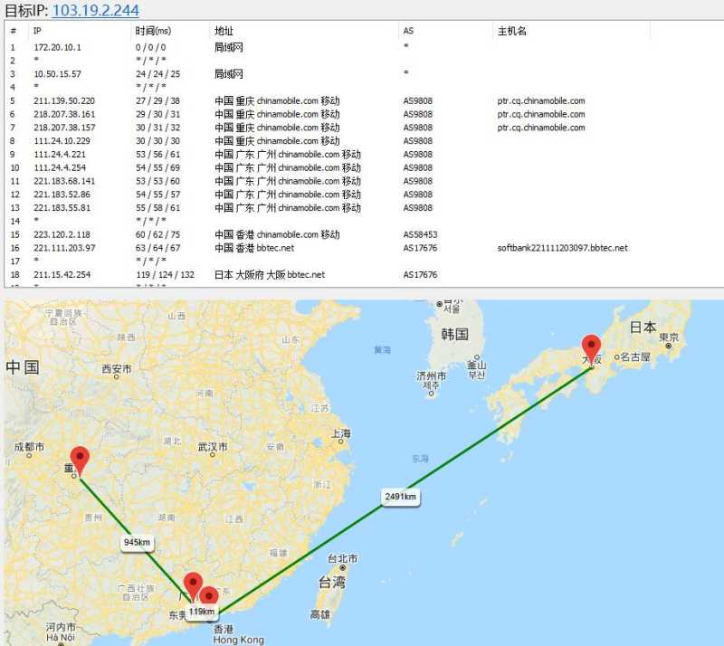This screenshot has height=646, width=724.
Task: Click hostname softbank221111203097.bbtec.net
Action: pyautogui.click(x=562, y=248)
